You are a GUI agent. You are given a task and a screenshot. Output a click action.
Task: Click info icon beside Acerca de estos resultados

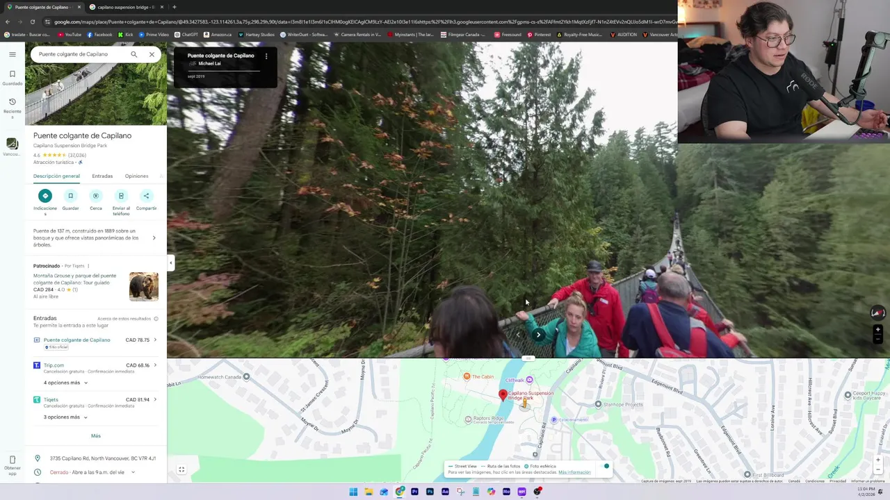click(156, 319)
